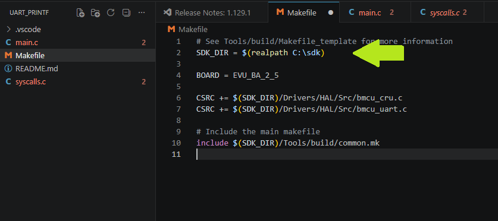This screenshot has width=498, height=221.
Task: Click the info icon beside README.md
Action: pos(8,68)
